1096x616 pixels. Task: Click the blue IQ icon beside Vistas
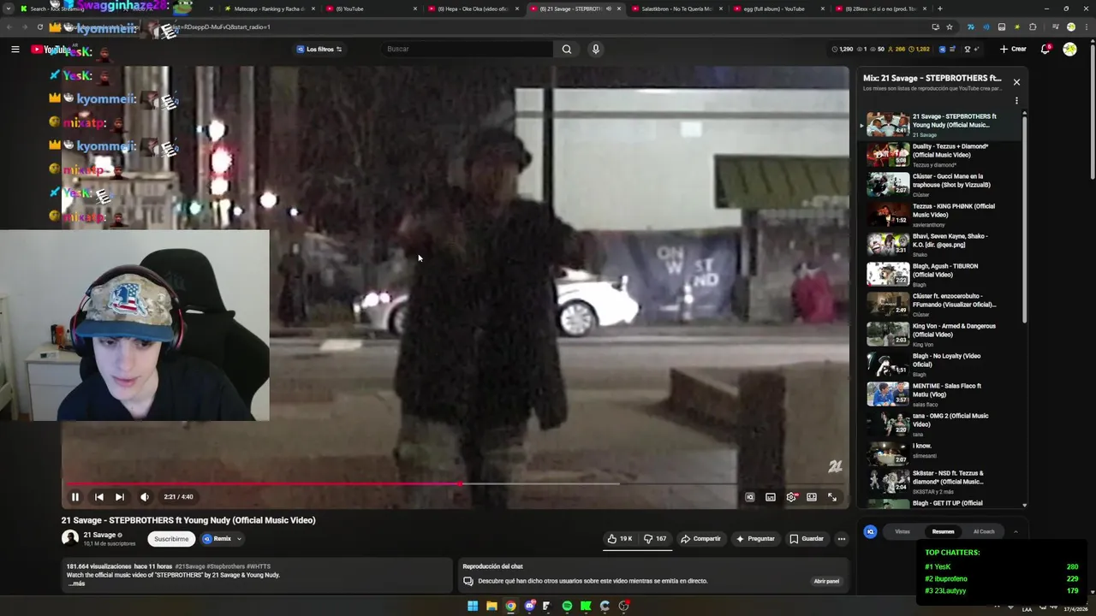871,532
